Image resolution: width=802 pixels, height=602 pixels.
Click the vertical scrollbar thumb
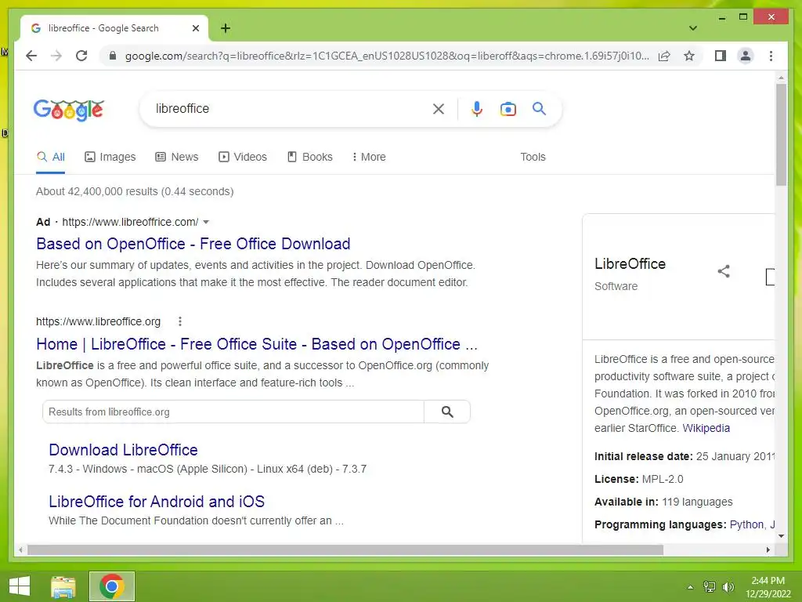[x=781, y=134]
